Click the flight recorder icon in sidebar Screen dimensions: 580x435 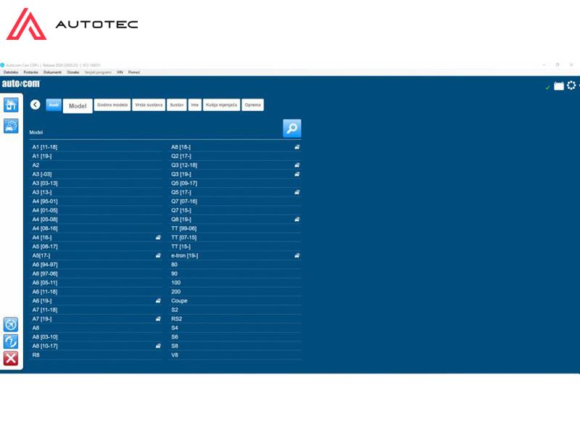click(x=11, y=324)
